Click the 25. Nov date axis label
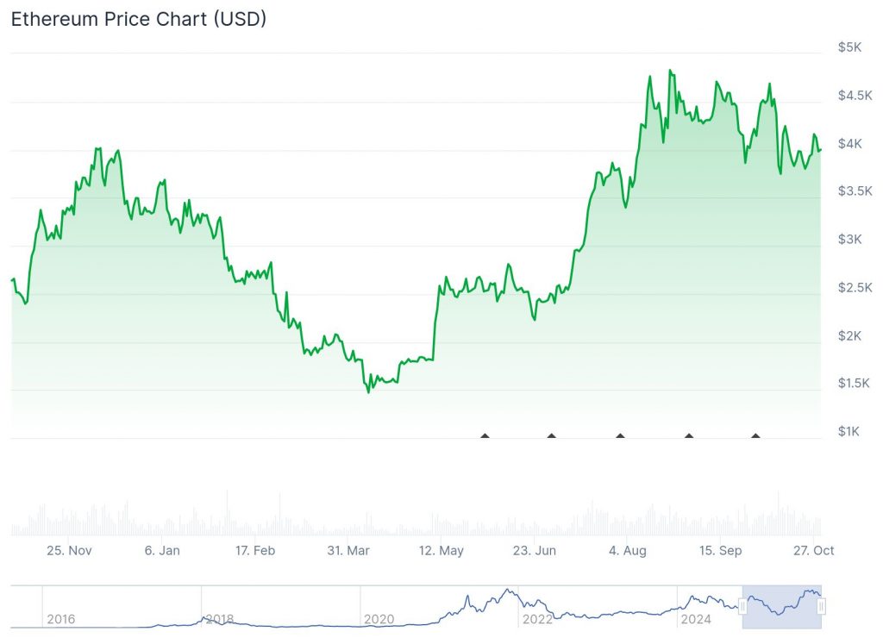Screen dimensions: 883x644 69,551
